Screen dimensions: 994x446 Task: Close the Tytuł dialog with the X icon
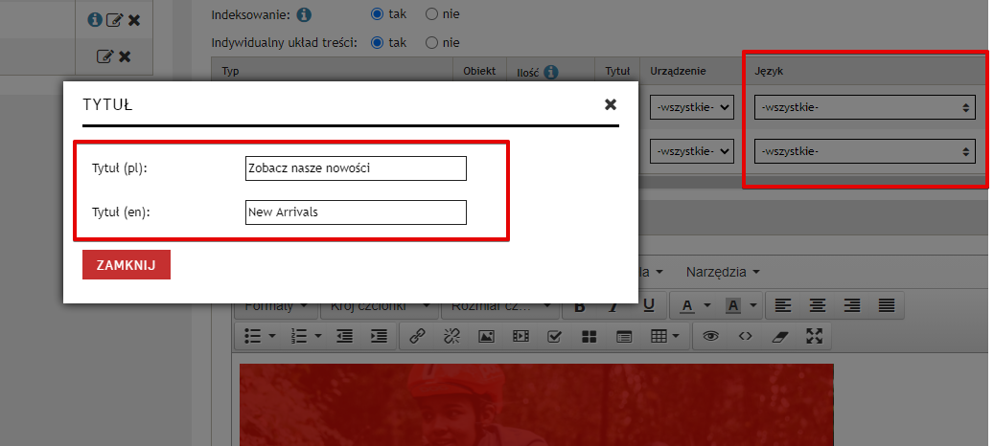(x=611, y=104)
